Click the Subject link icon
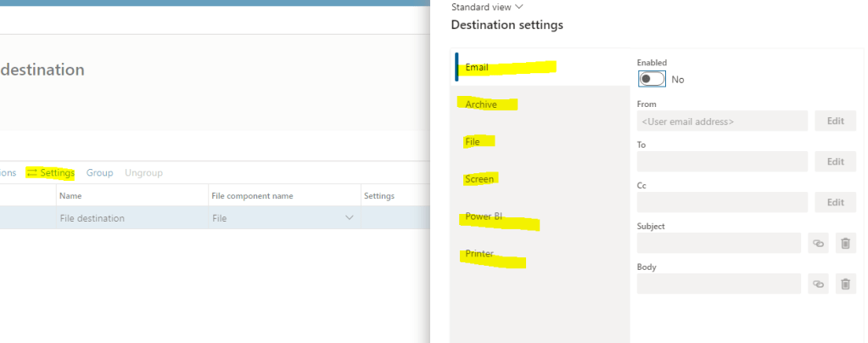Image resolution: width=868 pixels, height=343 pixels. pos(818,243)
